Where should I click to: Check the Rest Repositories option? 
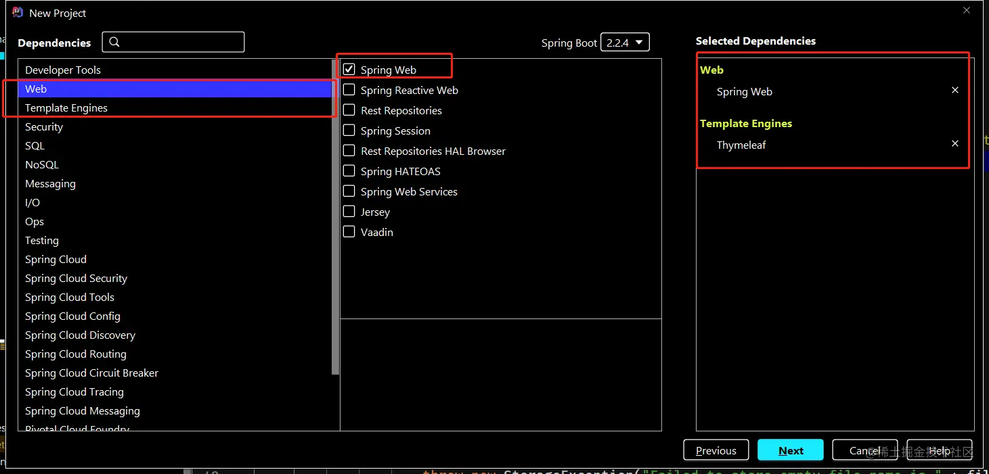coord(349,110)
